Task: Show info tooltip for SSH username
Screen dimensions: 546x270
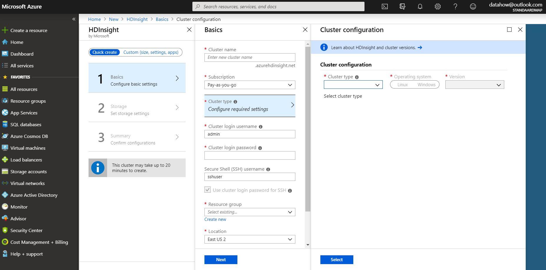Action: tap(268, 169)
